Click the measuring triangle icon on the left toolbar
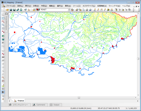Viewport: 141px width, 111px height. (3, 85)
